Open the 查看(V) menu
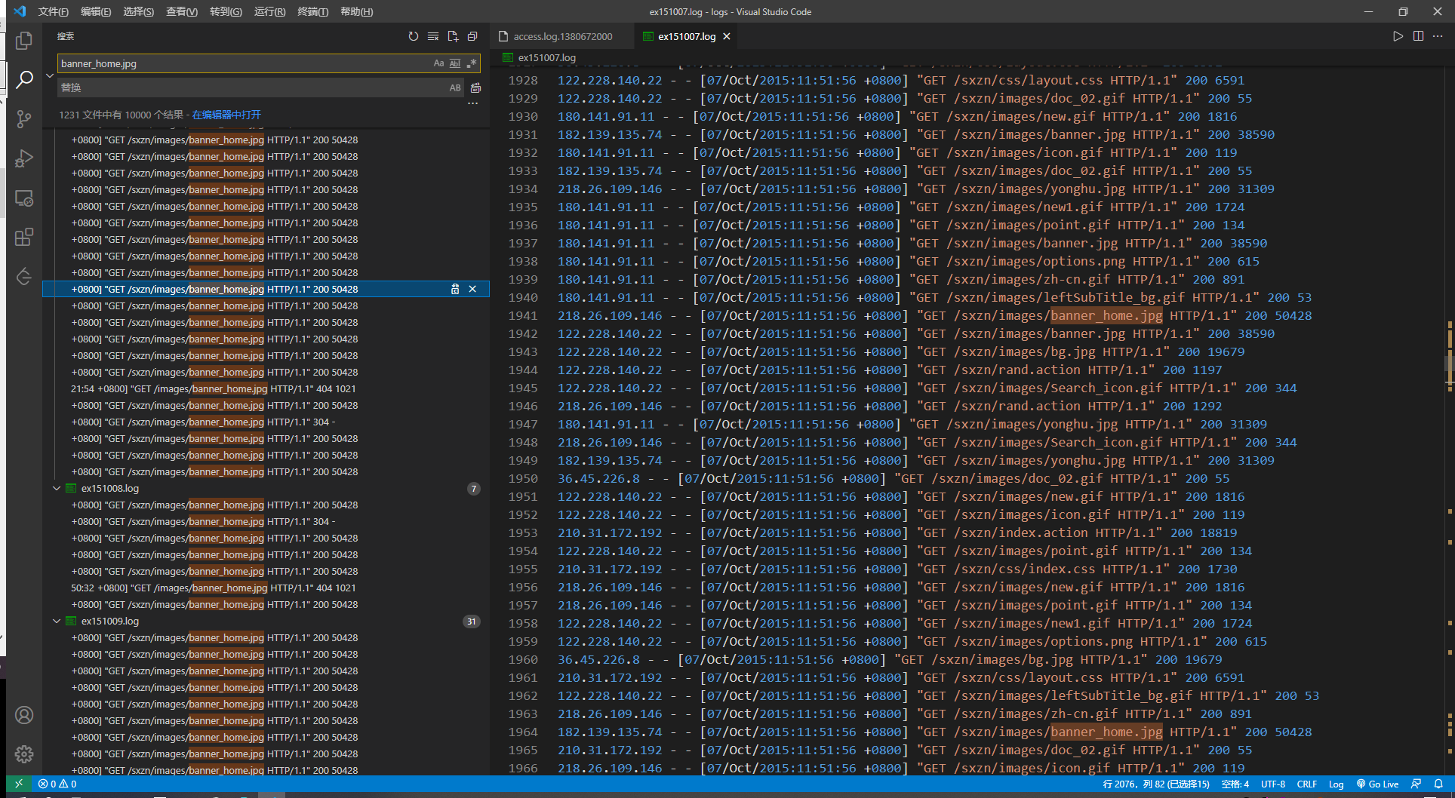This screenshot has width=1455, height=798. 182,11
